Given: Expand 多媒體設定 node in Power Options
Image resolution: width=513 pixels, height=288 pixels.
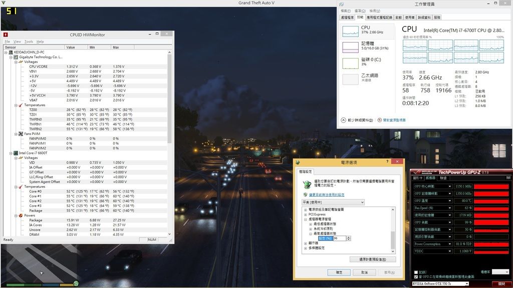Looking at the screenshot, I should coord(306,248).
